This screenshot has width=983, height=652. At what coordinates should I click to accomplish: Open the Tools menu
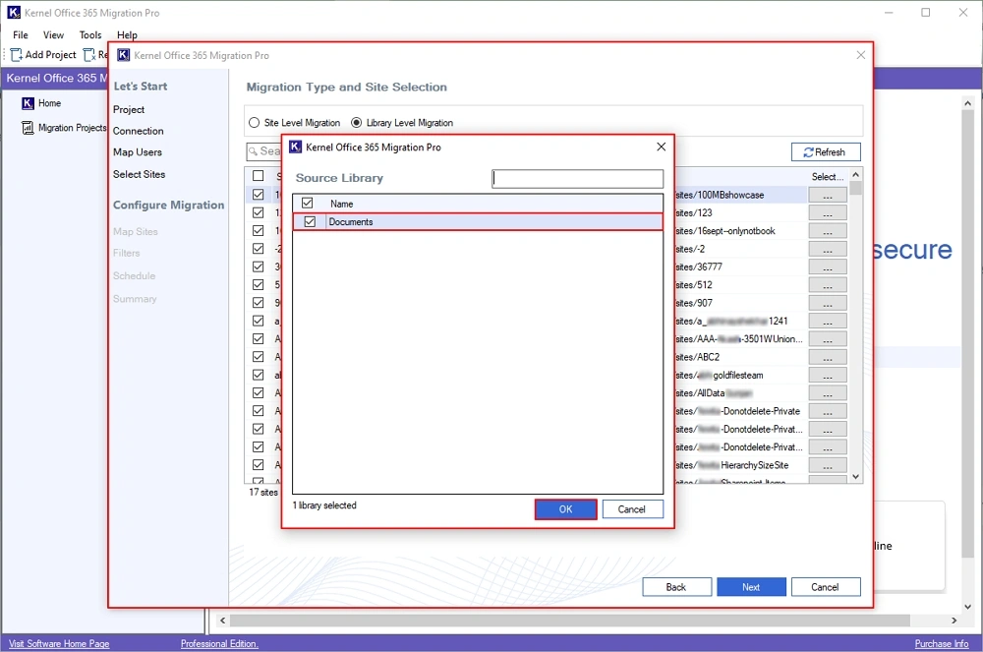[89, 34]
